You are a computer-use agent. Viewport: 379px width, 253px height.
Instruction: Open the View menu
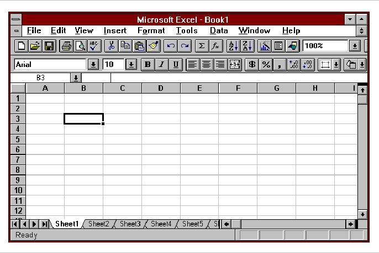[x=84, y=31]
